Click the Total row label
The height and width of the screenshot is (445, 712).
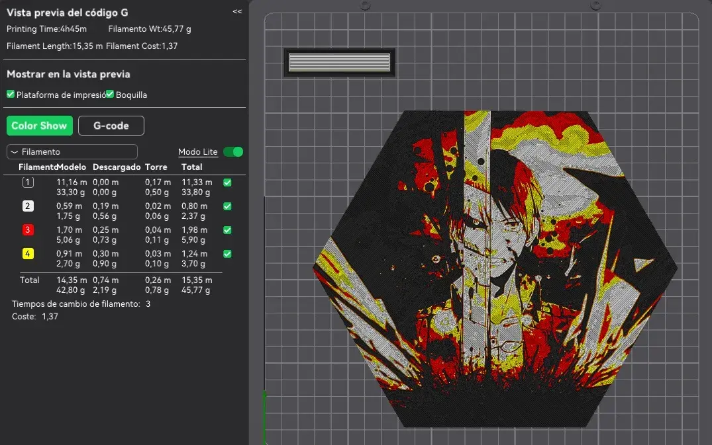pos(30,280)
